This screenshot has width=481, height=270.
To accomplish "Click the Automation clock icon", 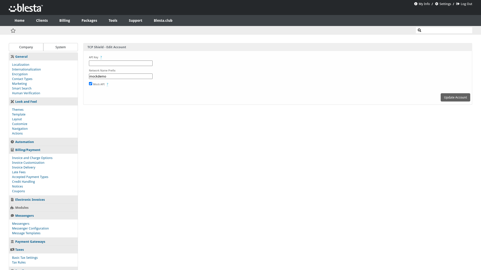I will pos(12,142).
